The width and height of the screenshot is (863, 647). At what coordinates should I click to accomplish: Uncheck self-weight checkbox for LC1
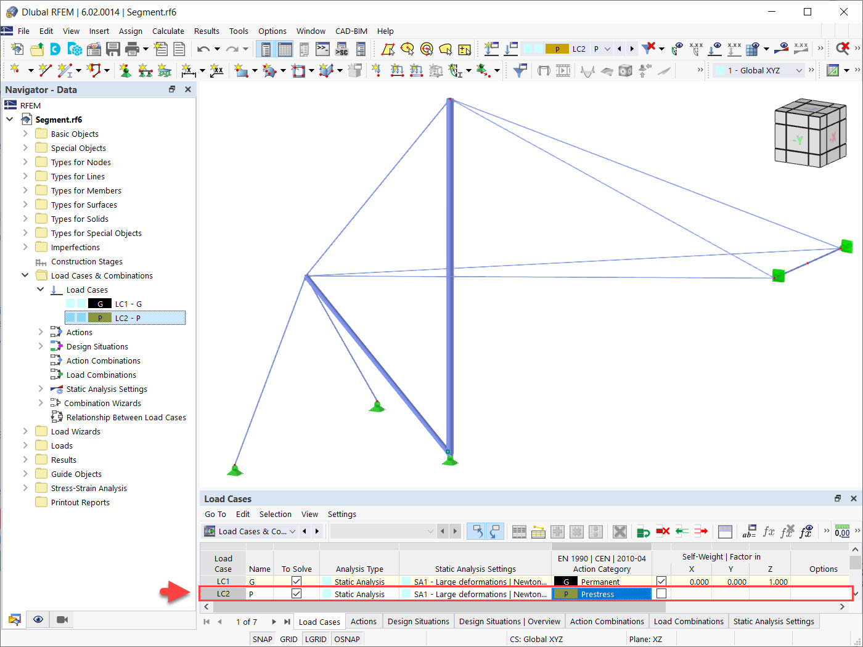point(661,581)
